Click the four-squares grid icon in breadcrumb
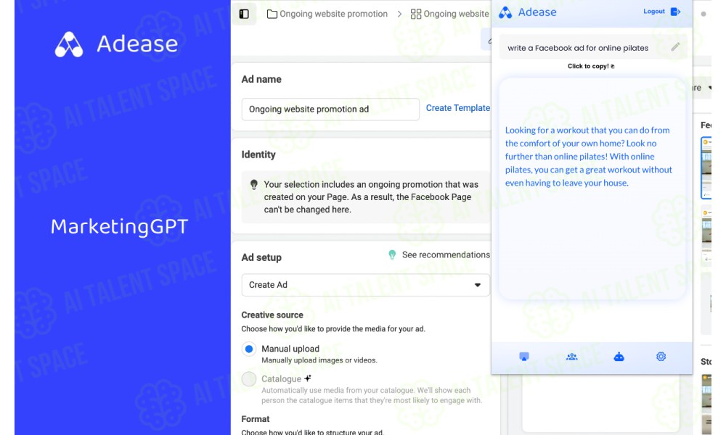The image size is (726, 435). click(416, 14)
